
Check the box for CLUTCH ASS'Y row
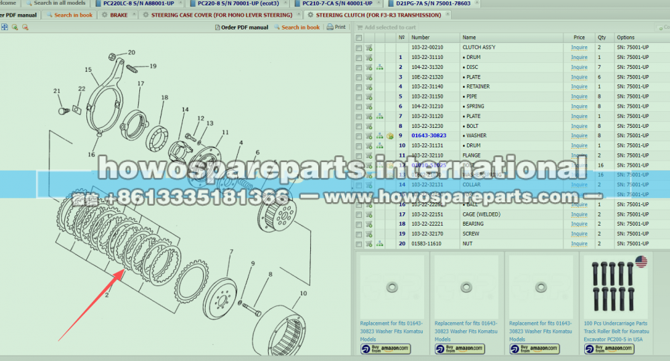(359, 48)
